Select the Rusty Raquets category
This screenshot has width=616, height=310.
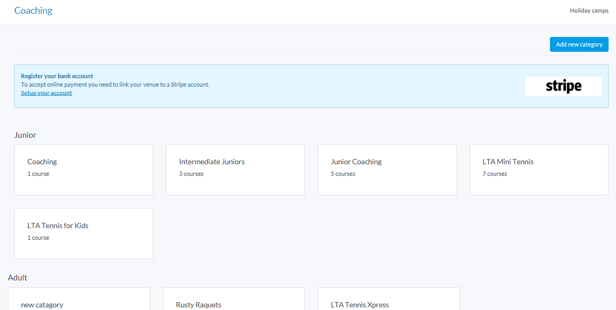click(x=234, y=300)
